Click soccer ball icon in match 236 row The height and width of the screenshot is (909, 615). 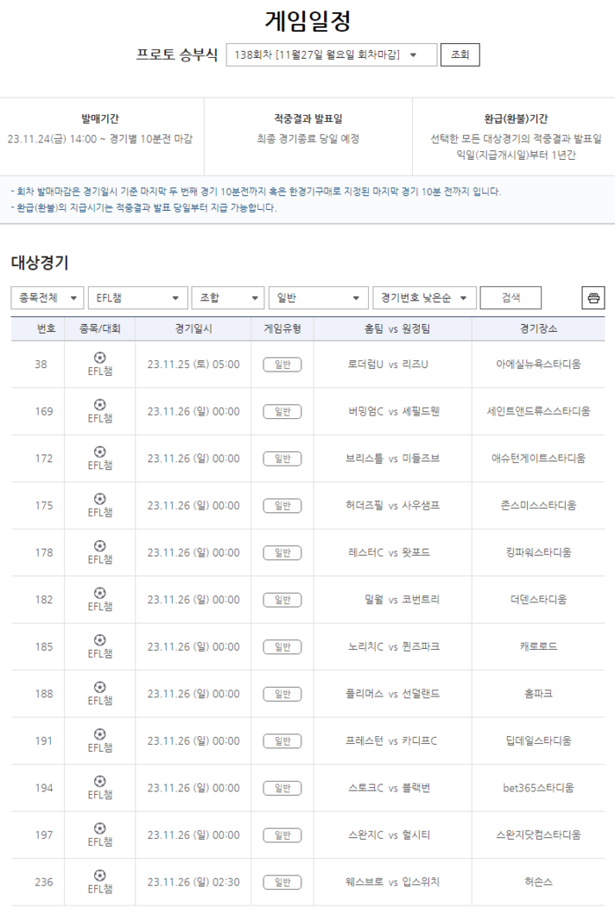99,875
